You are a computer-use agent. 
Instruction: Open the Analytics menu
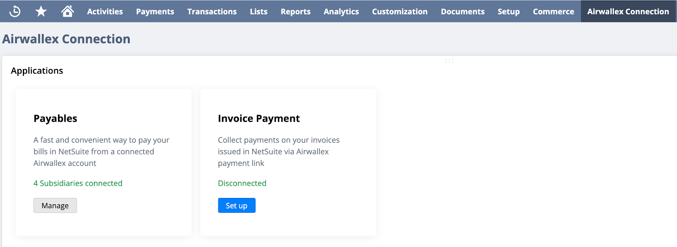point(341,11)
